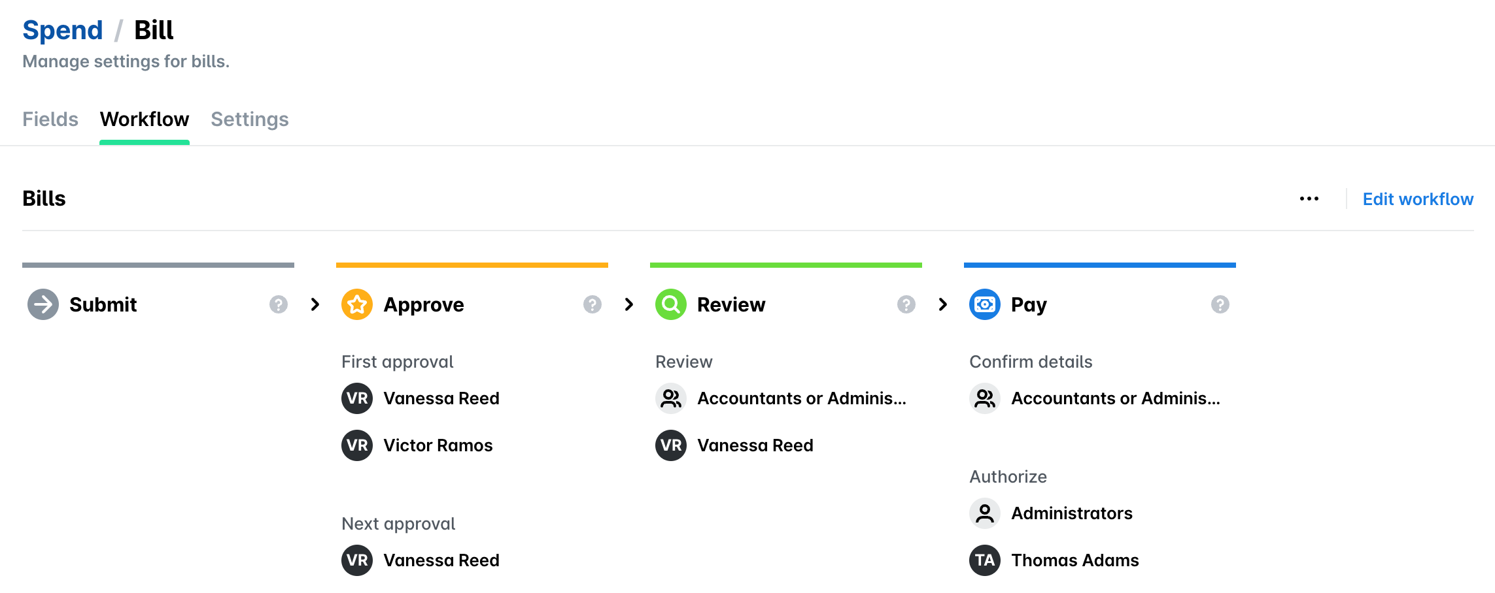Click the Submit stage label

[x=103, y=304]
